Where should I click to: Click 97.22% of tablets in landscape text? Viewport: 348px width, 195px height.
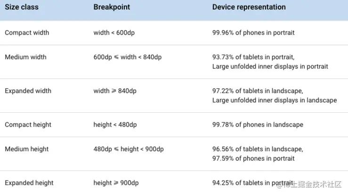257,91
